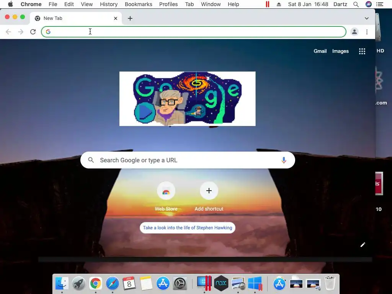Image resolution: width=392 pixels, height=294 pixels.
Task: Open the Window menu
Action: click(x=211, y=4)
